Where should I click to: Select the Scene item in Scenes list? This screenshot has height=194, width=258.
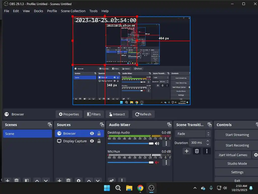pyautogui.click(x=27, y=134)
